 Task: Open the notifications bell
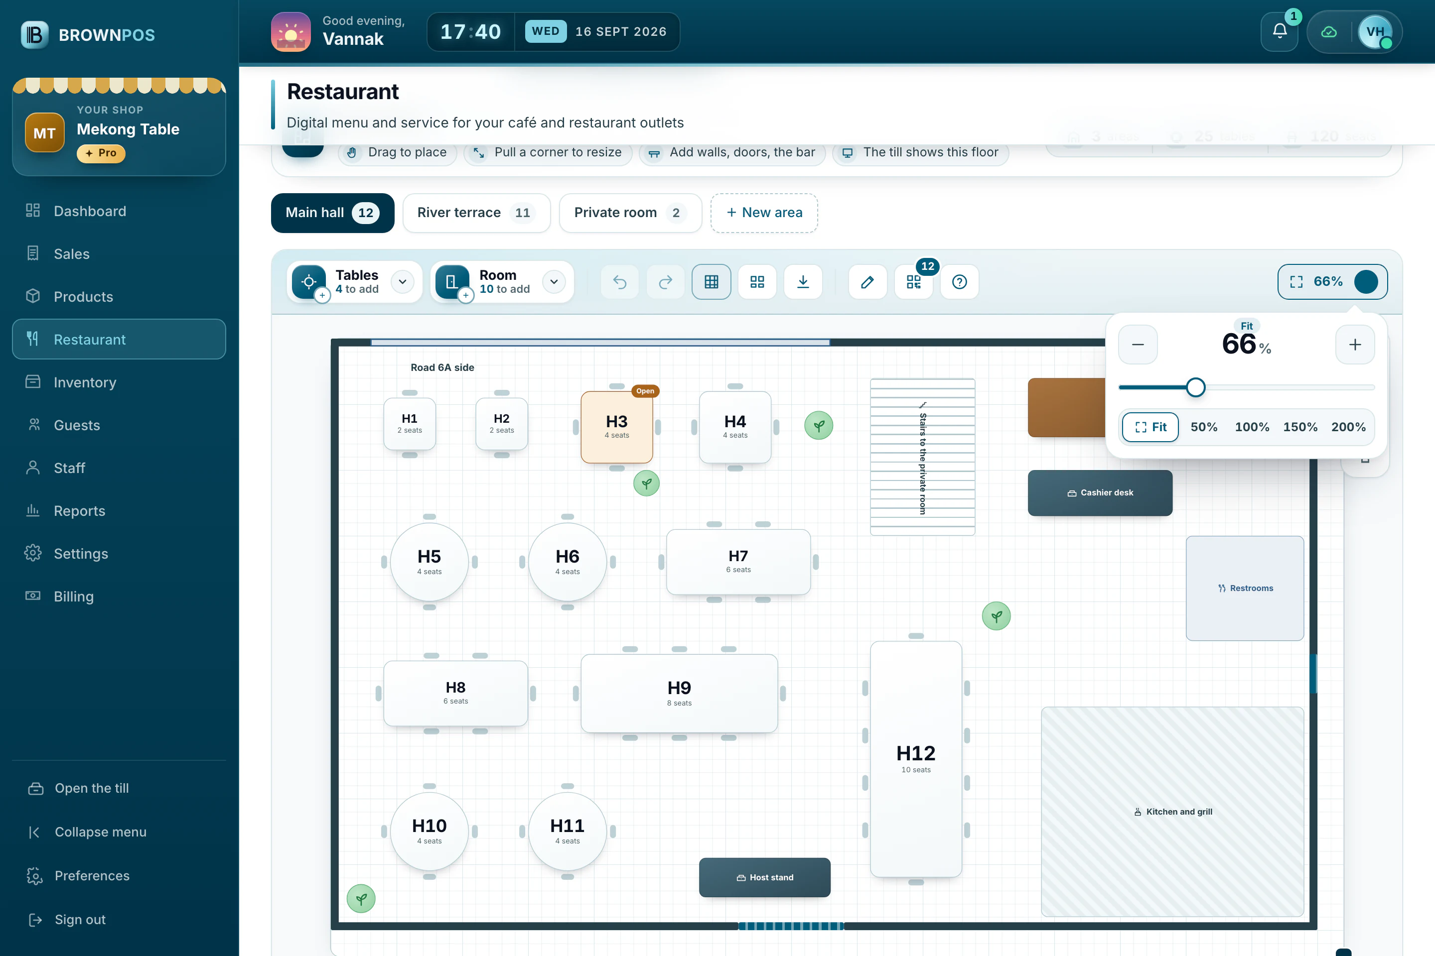point(1279,32)
